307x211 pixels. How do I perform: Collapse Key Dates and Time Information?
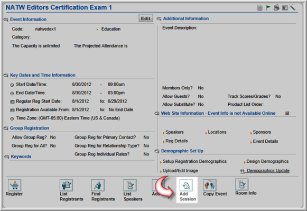6,76
